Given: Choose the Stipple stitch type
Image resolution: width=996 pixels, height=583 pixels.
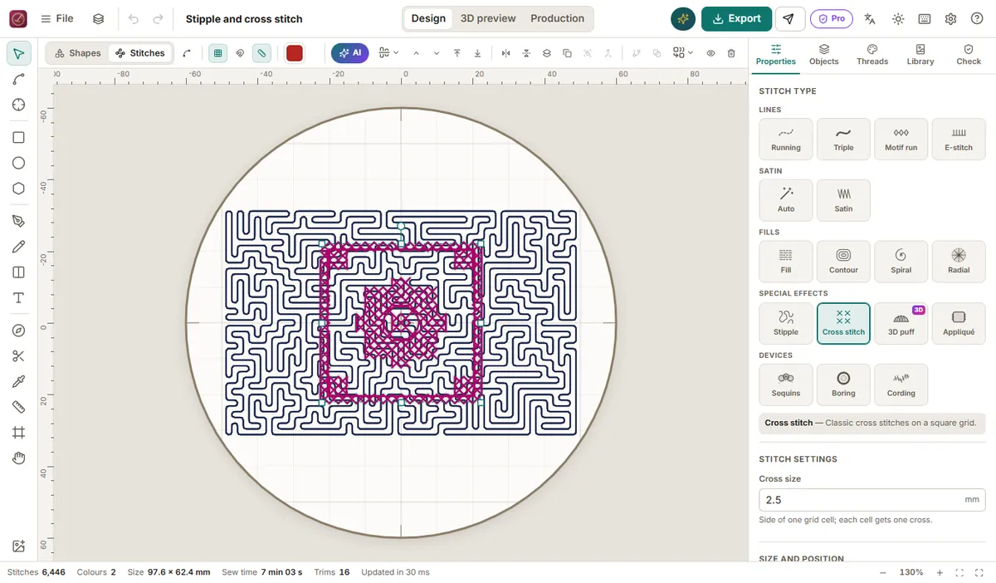Looking at the screenshot, I should (x=786, y=323).
